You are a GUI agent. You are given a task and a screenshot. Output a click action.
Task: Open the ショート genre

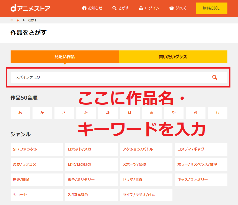pos(37,195)
